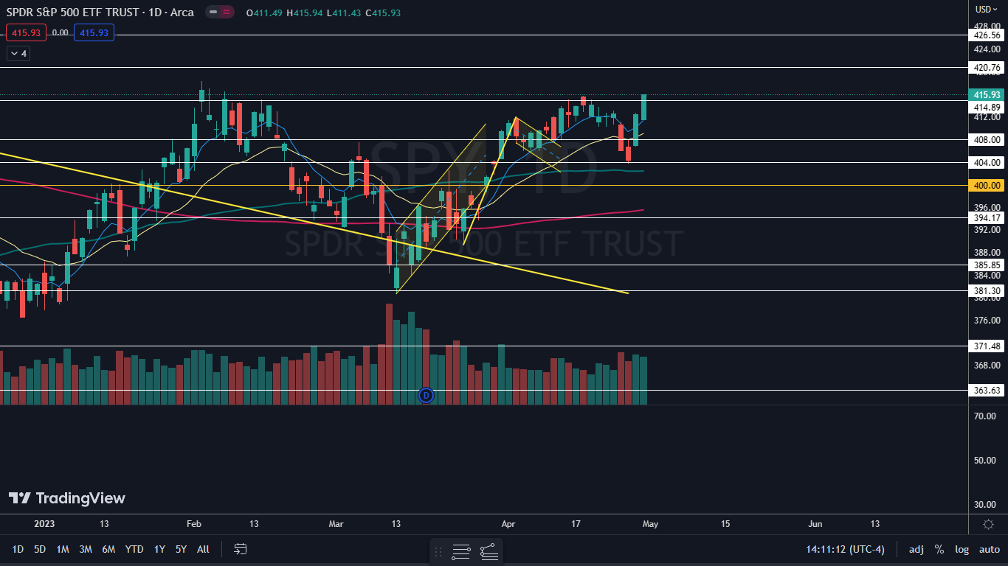Click the current price label 415.93 on axis

(987, 94)
